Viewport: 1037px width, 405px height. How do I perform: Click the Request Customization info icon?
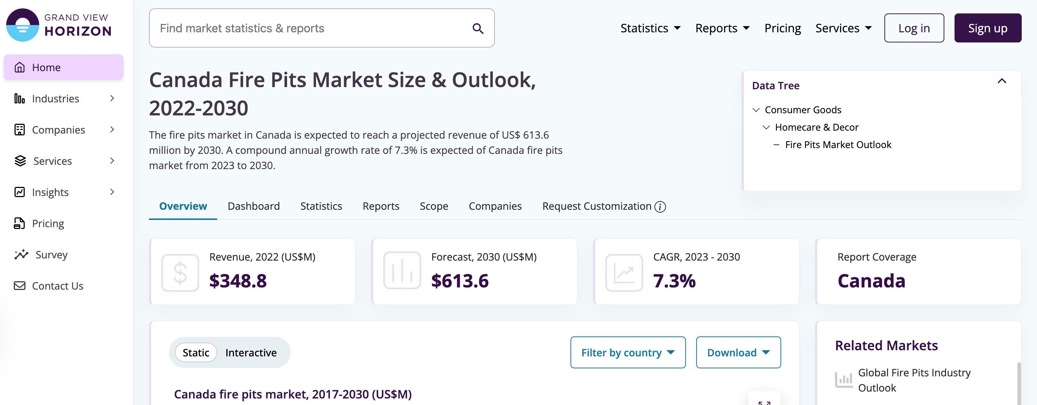660,207
